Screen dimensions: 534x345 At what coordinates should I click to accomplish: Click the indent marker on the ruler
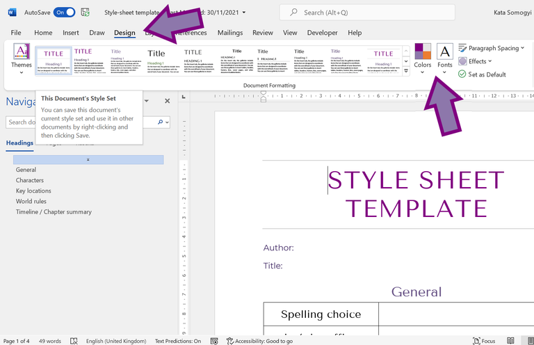(x=264, y=97)
